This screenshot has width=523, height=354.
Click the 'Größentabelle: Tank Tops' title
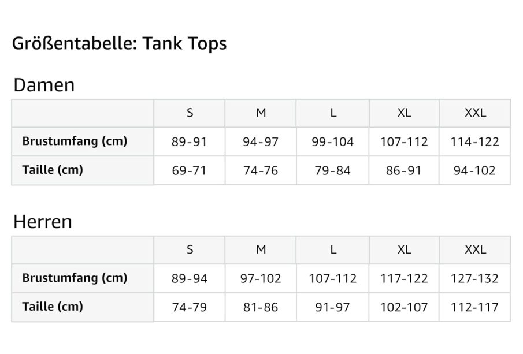coord(119,44)
